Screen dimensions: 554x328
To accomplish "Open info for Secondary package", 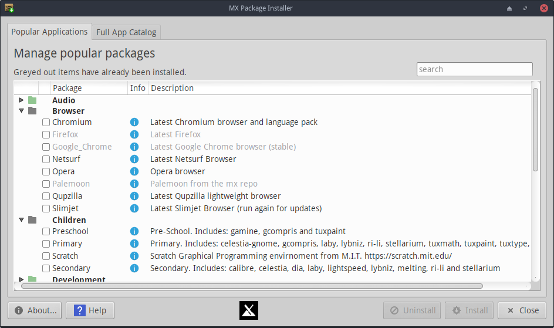I will click(x=134, y=268).
